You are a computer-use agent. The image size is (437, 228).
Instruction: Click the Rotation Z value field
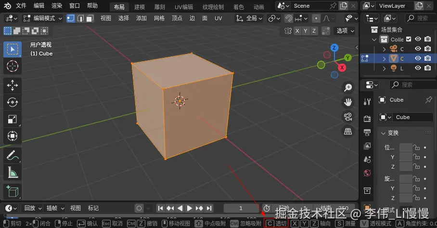click(406, 198)
